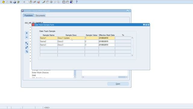Image resolution: width=193 pixels, height=109 pixels.
Task: Click the Folder Tools toolbar icon
Action: click(59, 2)
